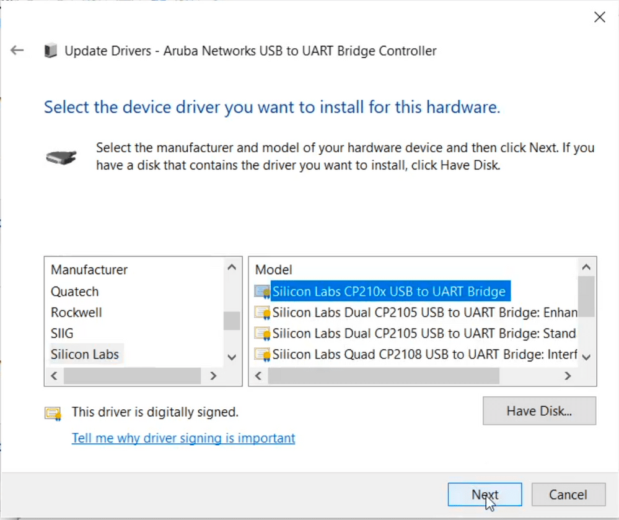
Task: Click the Dual CP2105 Enhanced driver icon
Action: pos(263,312)
